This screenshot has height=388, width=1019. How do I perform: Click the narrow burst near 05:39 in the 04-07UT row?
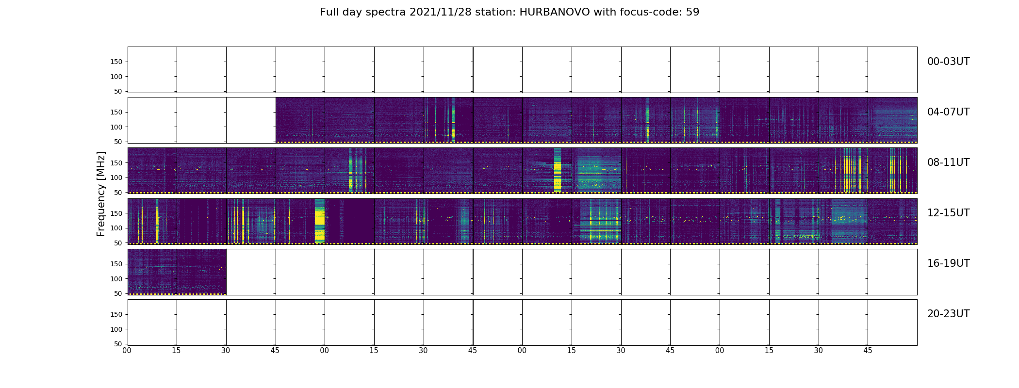[x=453, y=119]
